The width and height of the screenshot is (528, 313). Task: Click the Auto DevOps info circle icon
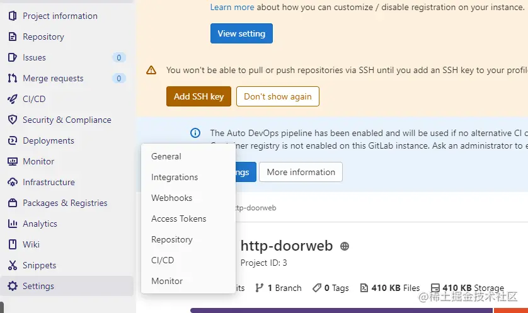tap(195, 133)
